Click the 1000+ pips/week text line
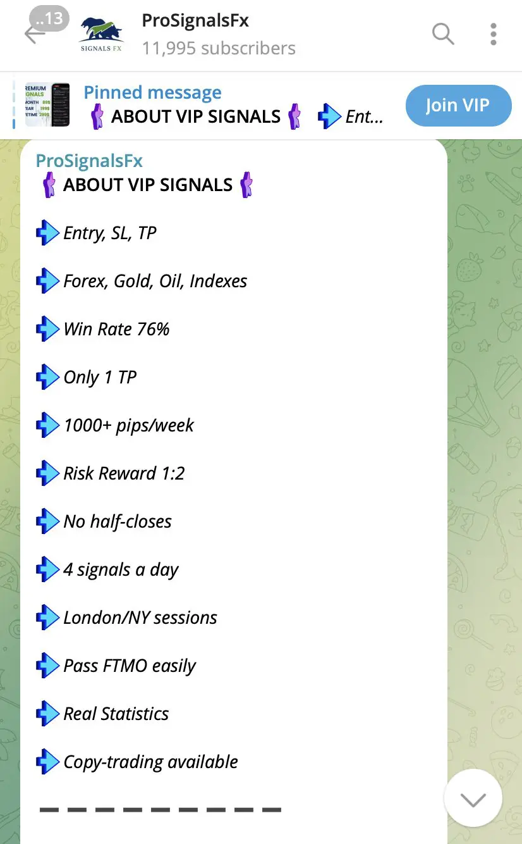The width and height of the screenshot is (522, 844). pyautogui.click(x=129, y=425)
